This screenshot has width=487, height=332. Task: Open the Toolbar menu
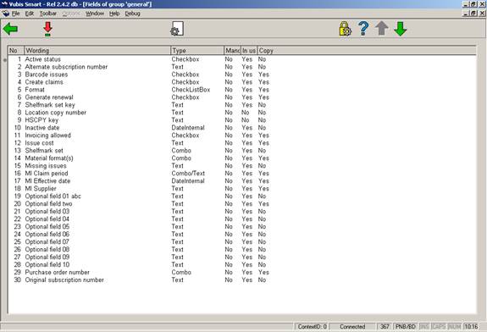coord(48,14)
